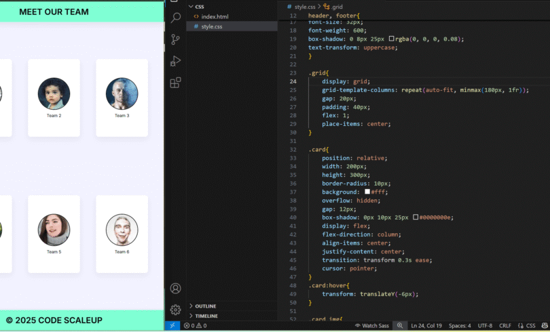This screenshot has width=550, height=332.
Task: Open the Run and Debug view
Action: click(176, 61)
